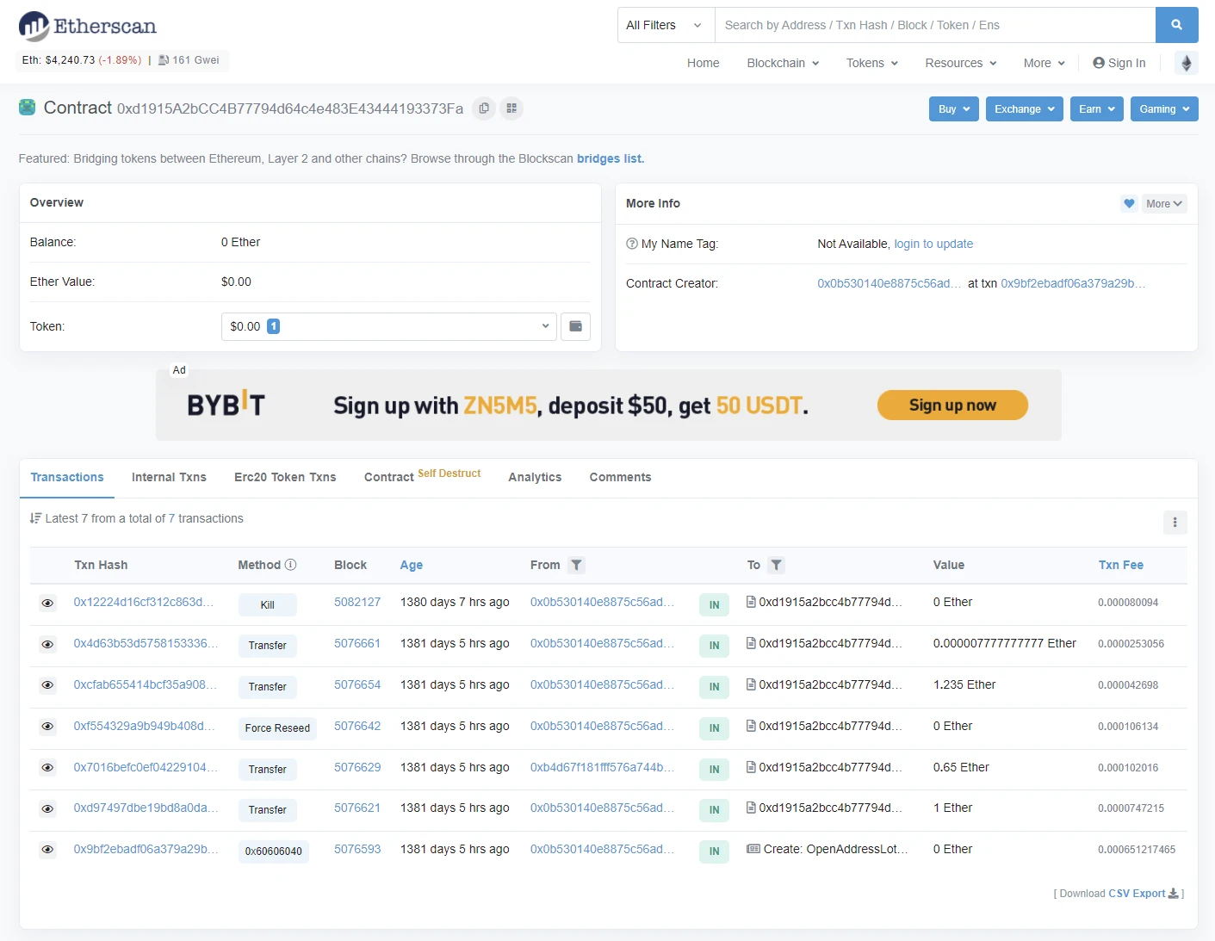Click the My Name Tag help icon

(x=632, y=244)
